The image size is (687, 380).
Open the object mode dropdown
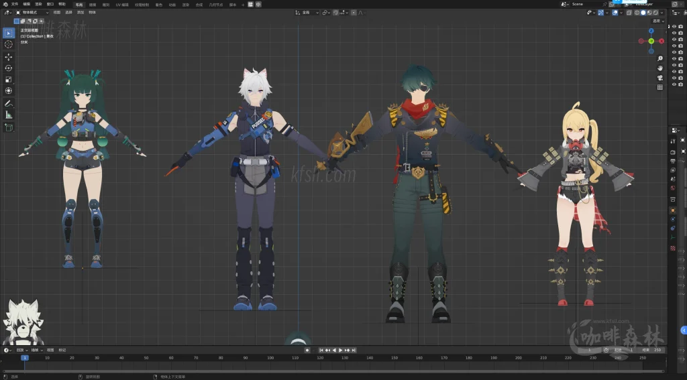[x=32, y=12]
